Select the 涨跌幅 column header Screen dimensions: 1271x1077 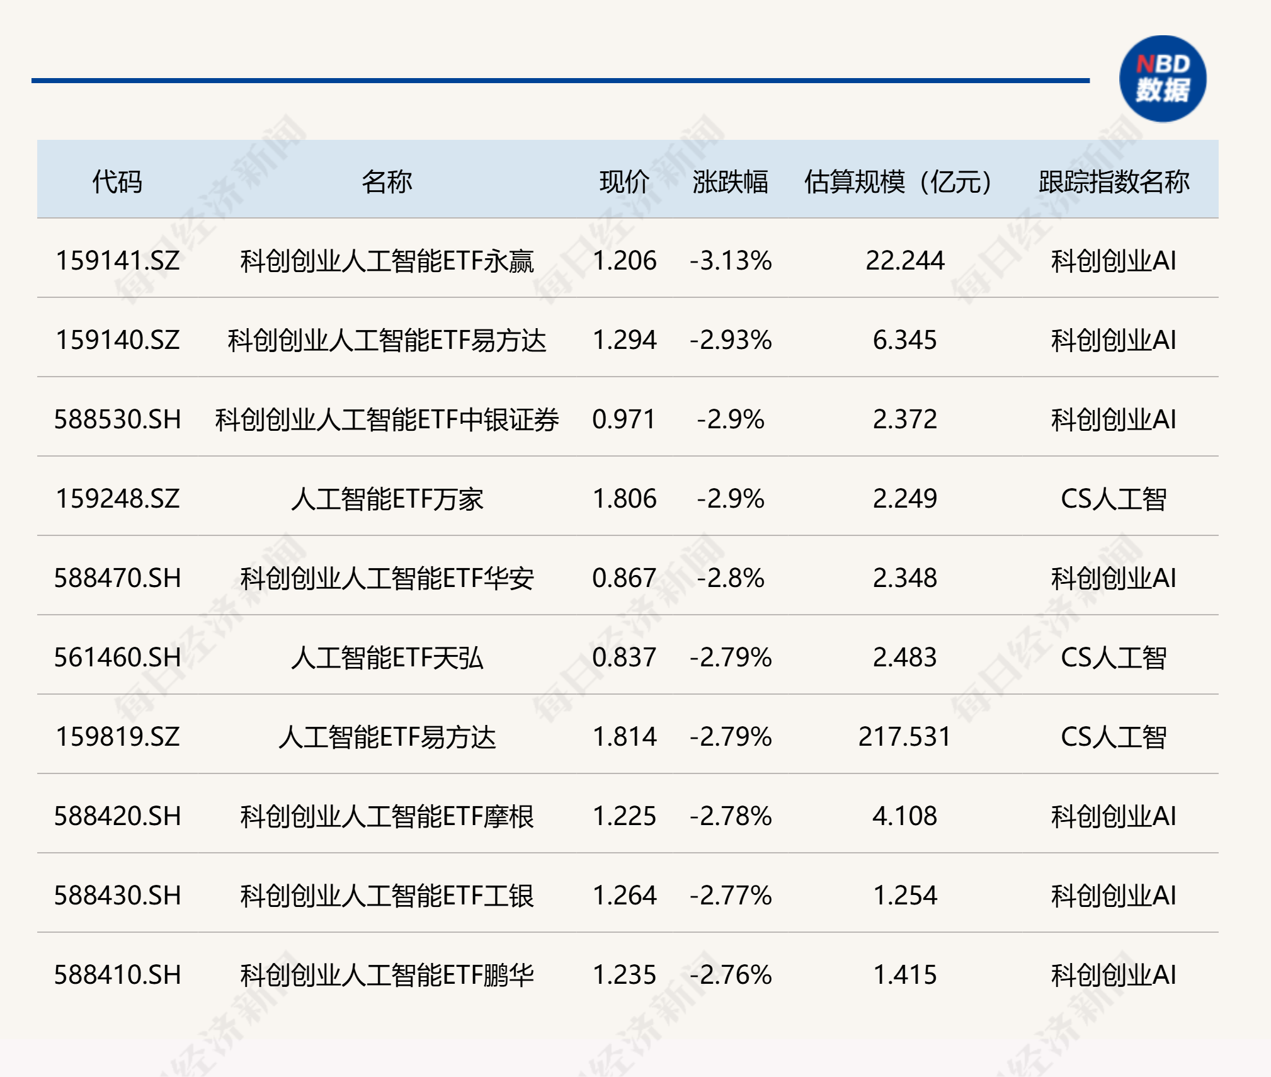[731, 182]
